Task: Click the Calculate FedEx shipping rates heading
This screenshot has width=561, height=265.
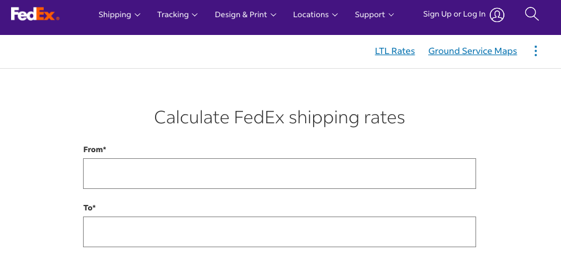Action: click(x=279, y=117)
